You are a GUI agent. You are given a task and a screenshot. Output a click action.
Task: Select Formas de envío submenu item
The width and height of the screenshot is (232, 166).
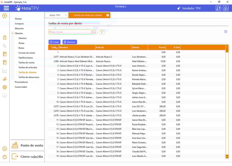pos(27,53)
